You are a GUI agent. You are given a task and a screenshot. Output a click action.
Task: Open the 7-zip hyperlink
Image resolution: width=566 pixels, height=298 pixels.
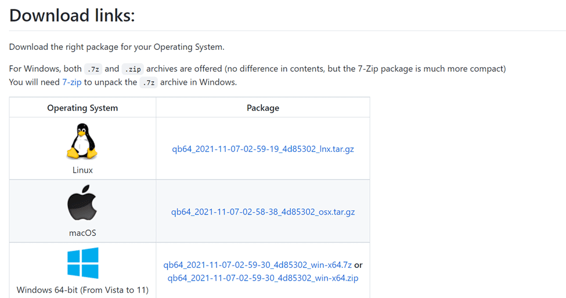pyautogui.click(x=72, y=82)
